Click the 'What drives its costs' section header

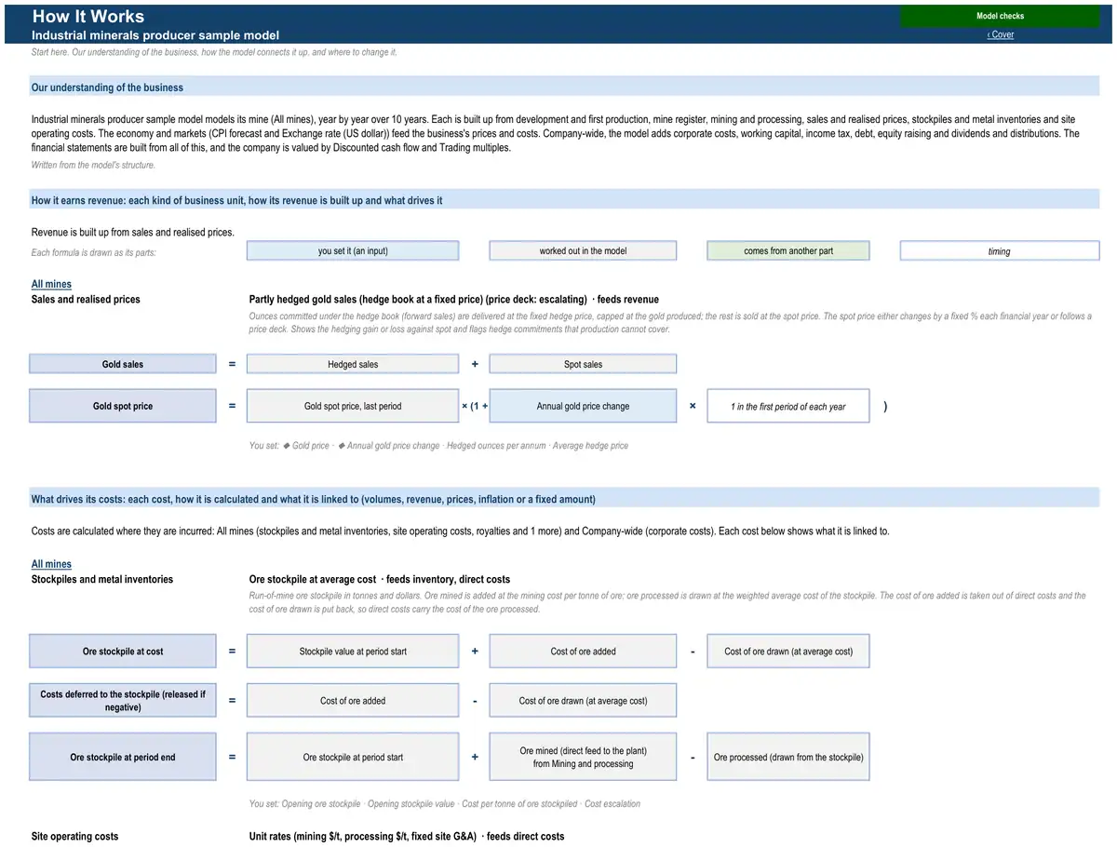tap(564, 499)
